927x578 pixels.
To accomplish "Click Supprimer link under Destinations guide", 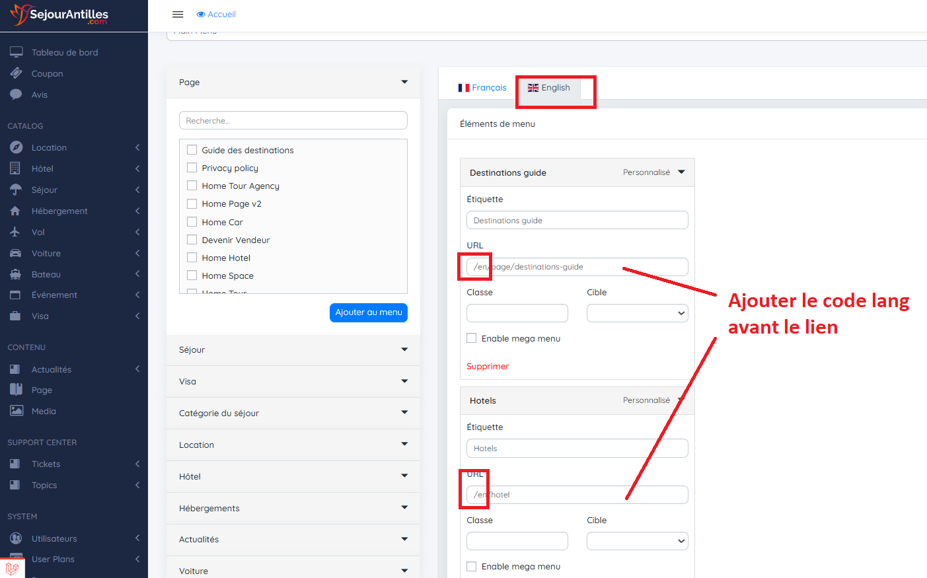I will pyautogui.click(x=488, y=367).
